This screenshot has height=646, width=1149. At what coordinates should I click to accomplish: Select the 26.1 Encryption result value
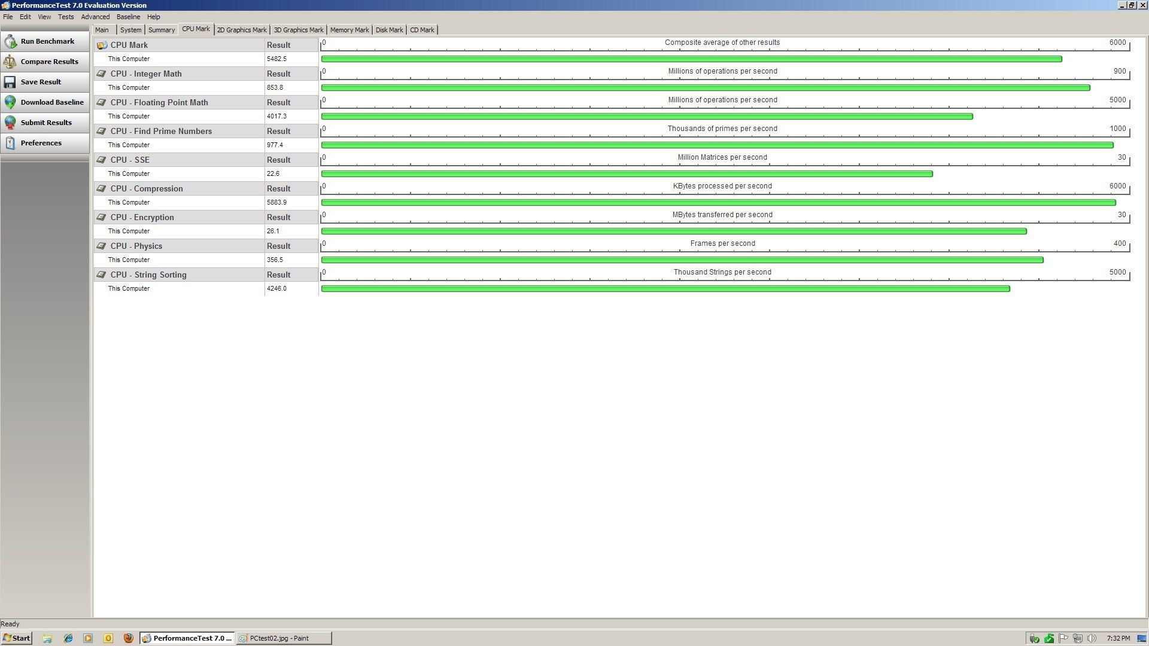pos(273,231)
